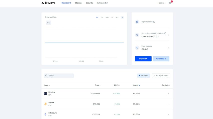Show Upcoming staking rewards info icon
The height and width of the screenshot is (119, 213).
coord(165,33)
